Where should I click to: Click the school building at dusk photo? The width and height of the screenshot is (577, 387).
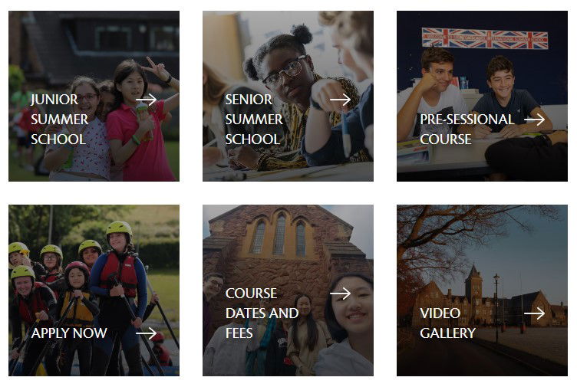(482, 290)
